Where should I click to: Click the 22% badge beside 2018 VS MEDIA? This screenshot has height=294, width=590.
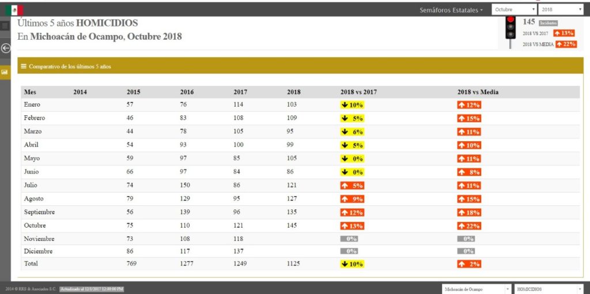click(566, 44)
